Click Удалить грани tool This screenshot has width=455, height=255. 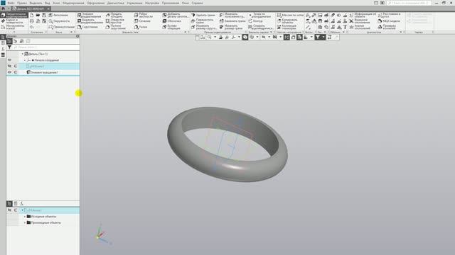pyautogui.click(x=203, y=15)
